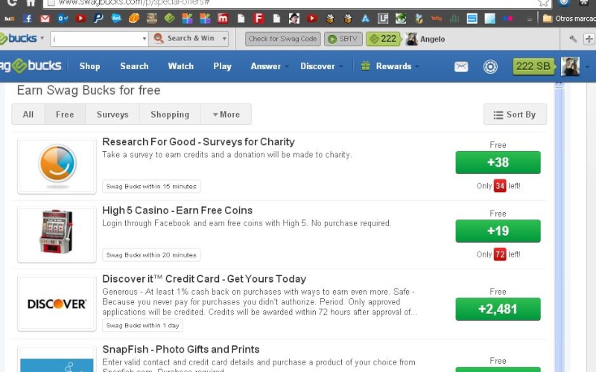The height and width of the screenshot is (372, 596).
Task: Open the round settings icon beside the envelope
Action: click(x=490, y=67)
